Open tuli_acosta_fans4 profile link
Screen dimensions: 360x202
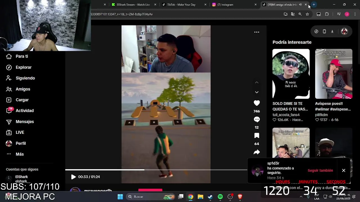(286, 115)
